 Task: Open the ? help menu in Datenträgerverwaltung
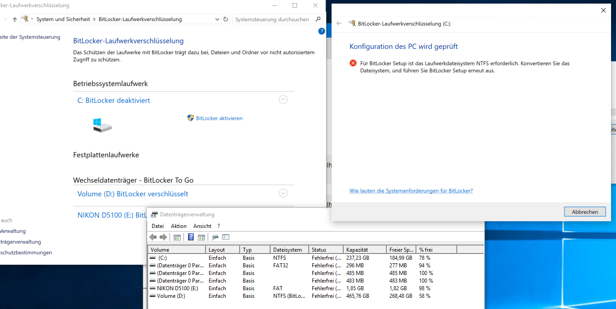point(218,226)
